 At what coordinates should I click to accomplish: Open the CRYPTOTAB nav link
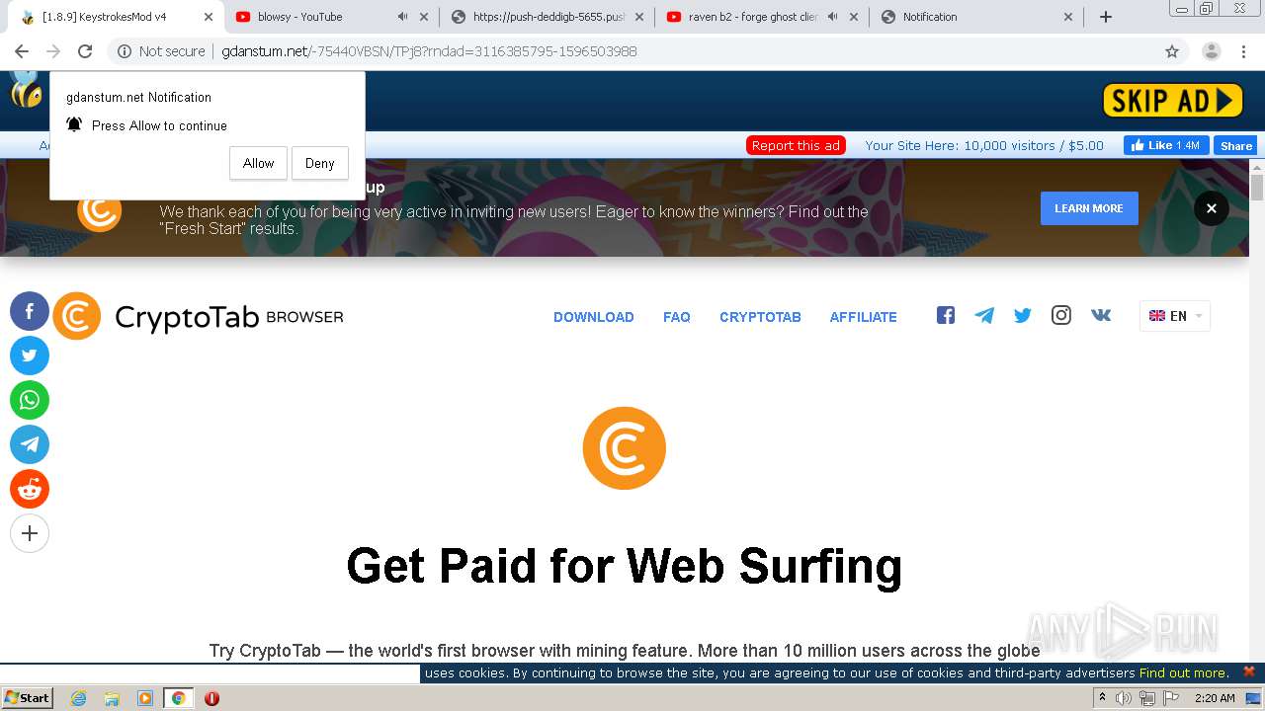[760, 317]
